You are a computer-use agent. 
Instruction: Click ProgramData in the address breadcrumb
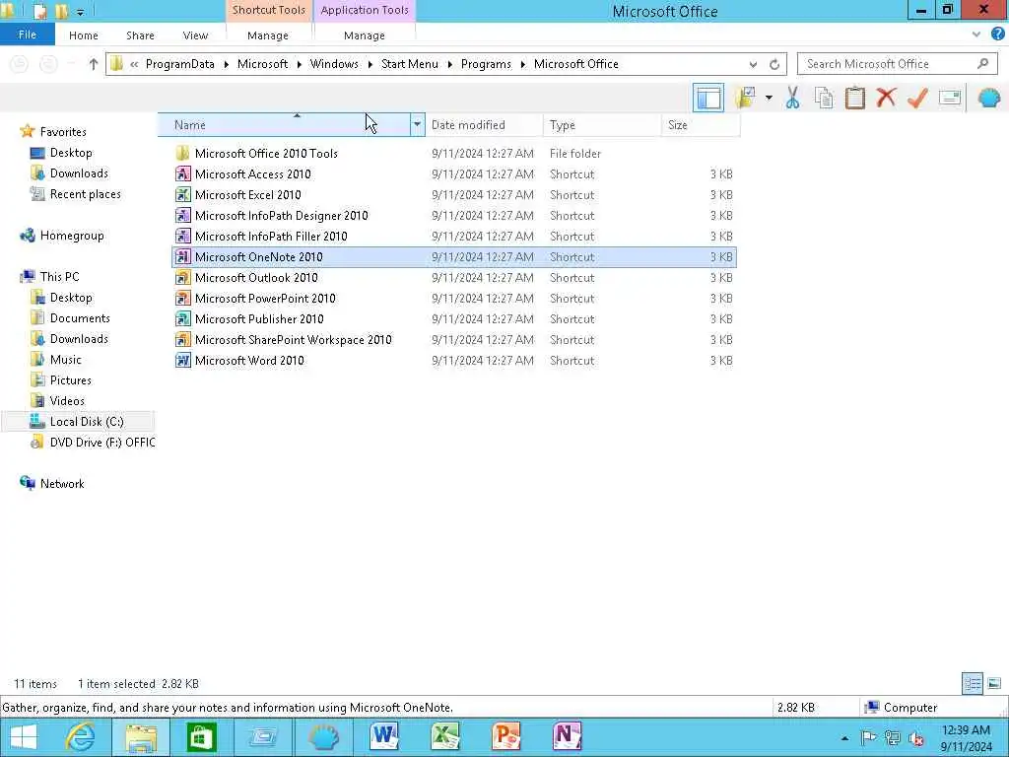pyautogui.click(x=180, y=64)
